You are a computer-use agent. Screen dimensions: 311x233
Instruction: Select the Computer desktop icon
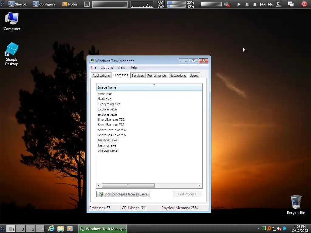point(12,22)
